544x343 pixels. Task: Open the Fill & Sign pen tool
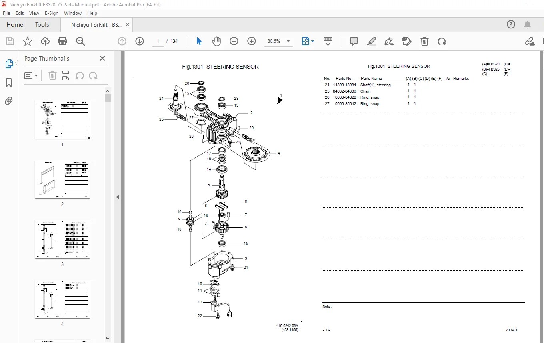click(x=389, y=41)
